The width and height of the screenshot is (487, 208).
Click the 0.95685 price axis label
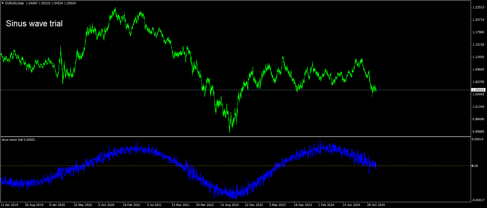(x=478, y=132)
